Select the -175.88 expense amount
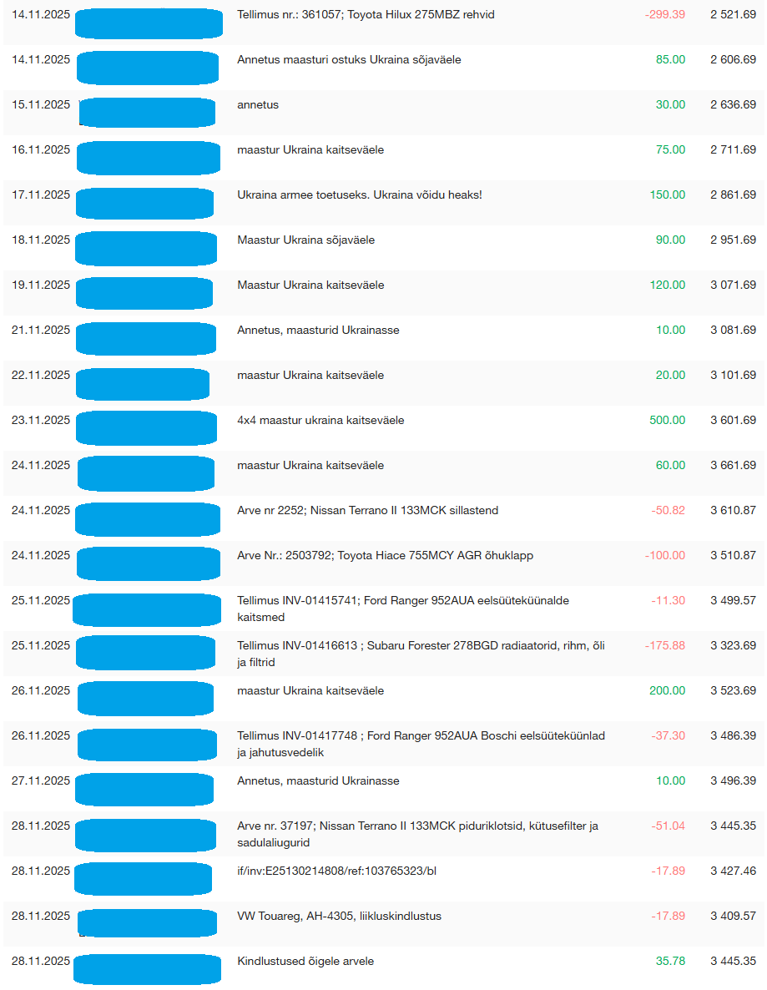The width and height of the screenshot is (767, 990). [x=664, y=646]
